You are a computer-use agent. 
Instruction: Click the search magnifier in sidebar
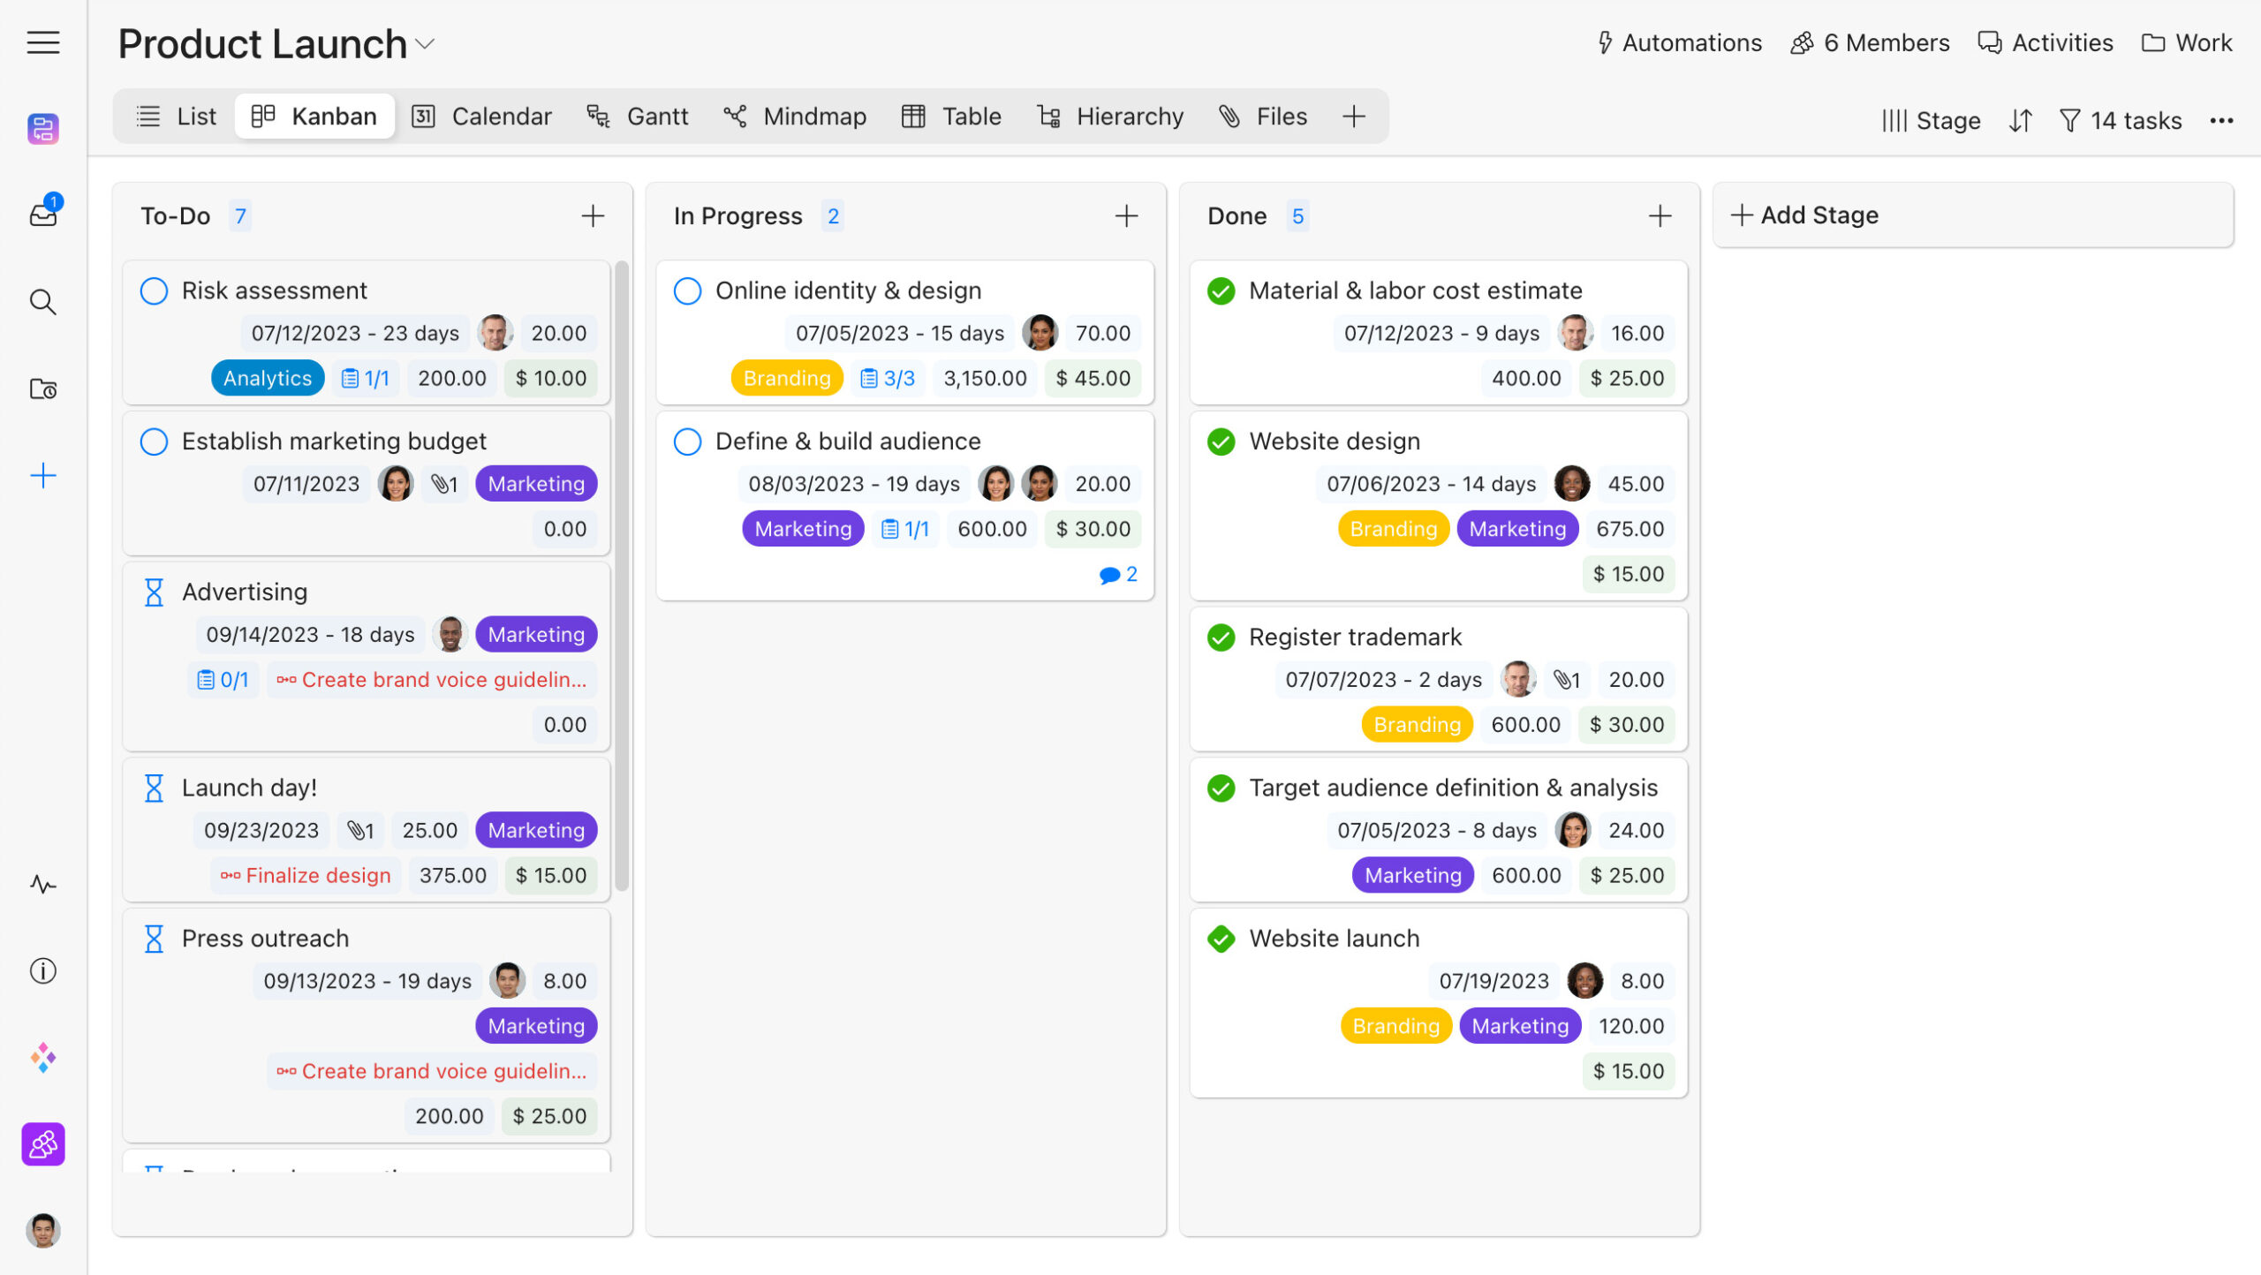(42, 302)
